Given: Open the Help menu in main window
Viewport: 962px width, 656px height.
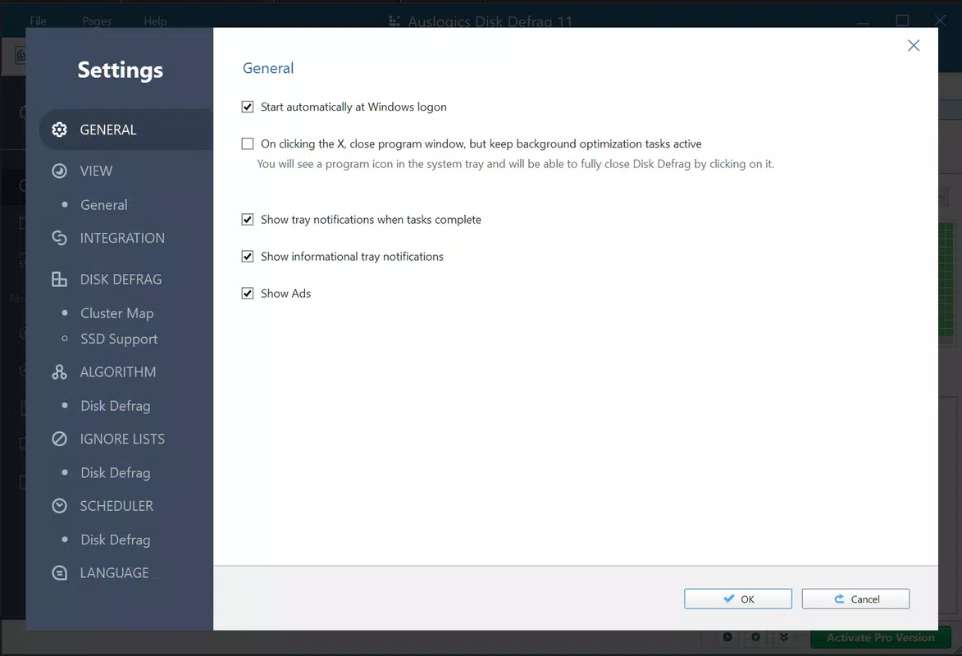Looking at the screenshot, I should 155,20.
